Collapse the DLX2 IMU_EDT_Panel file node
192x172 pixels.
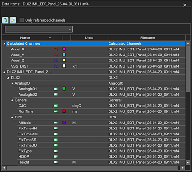[x=4, y=72]
